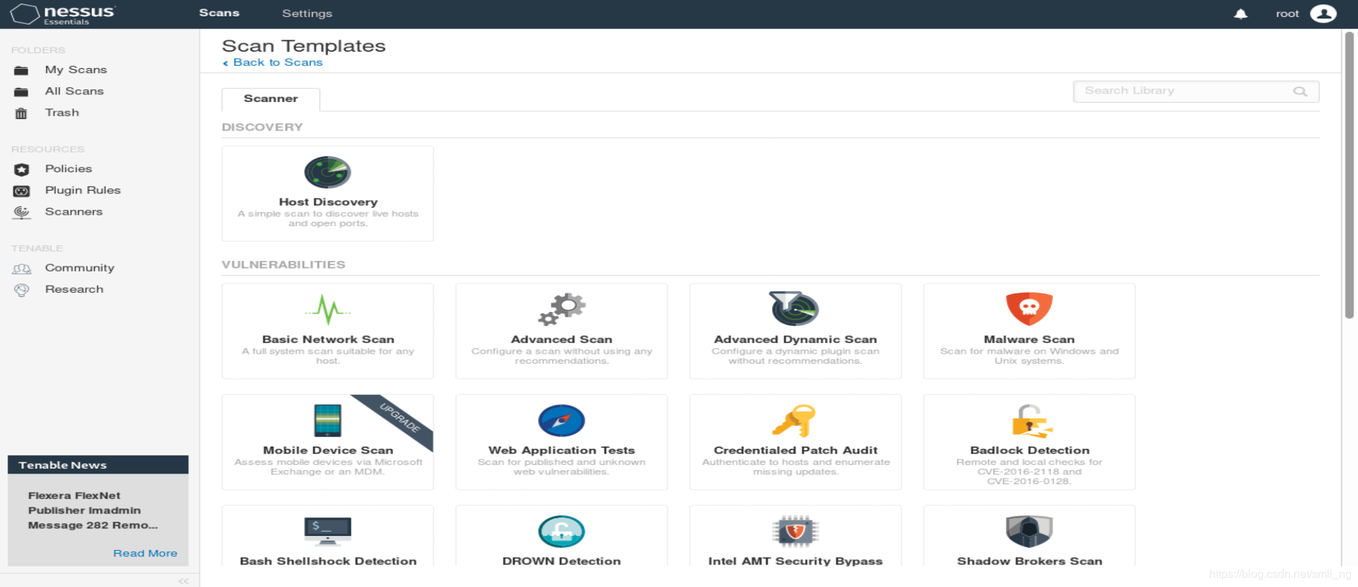Open the Scans top menu
The height and width of the screenshot is (587, 1358).
coord(219,13)
